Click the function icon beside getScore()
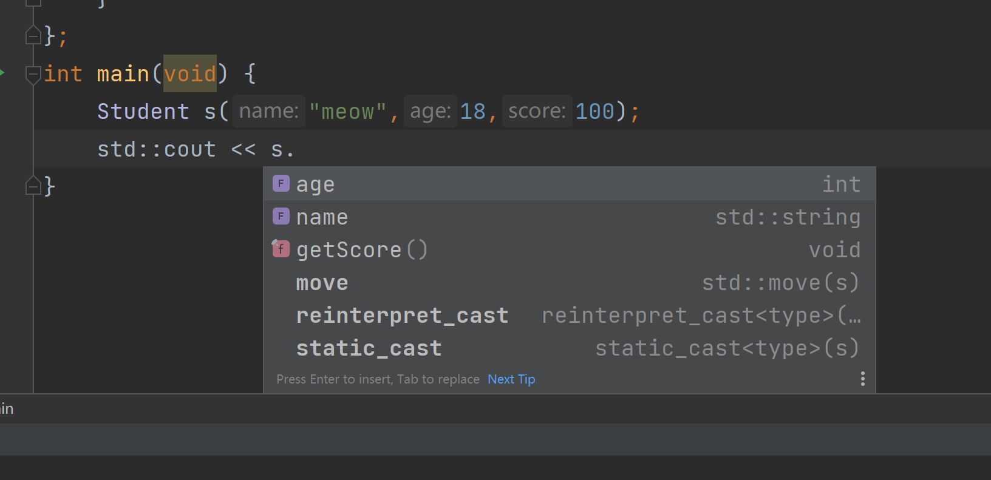The height and width of the screenshot is (480, 991). click(x=281, y=249)
